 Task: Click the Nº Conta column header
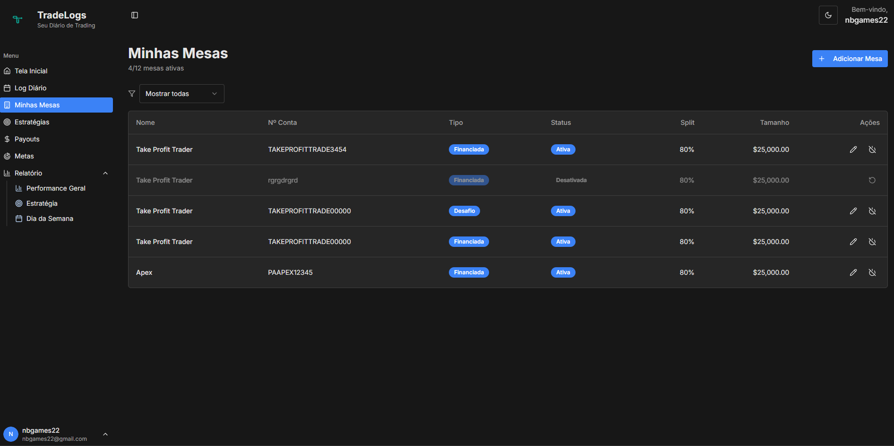tap(283, 122)
